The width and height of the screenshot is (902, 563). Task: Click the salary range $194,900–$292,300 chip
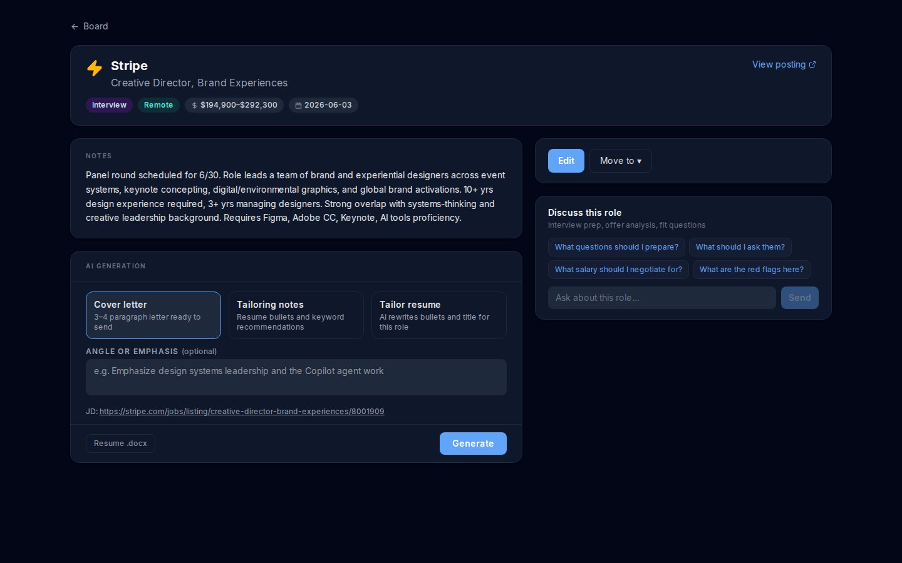(234, 105)
